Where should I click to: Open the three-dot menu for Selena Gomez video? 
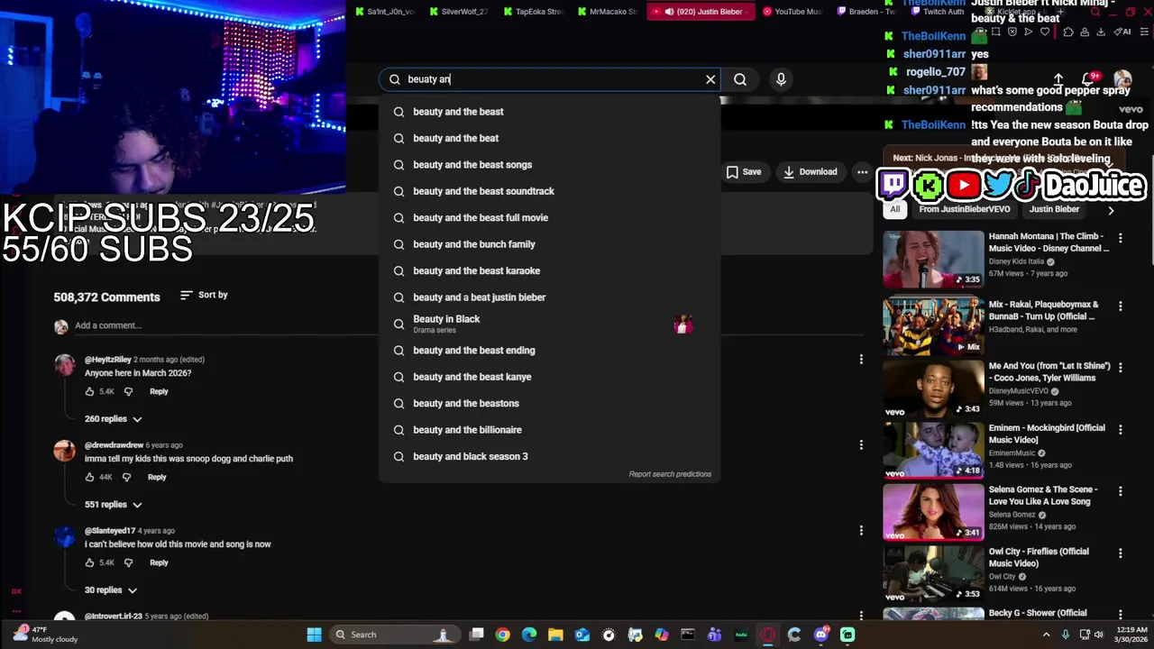[1121, 492]
